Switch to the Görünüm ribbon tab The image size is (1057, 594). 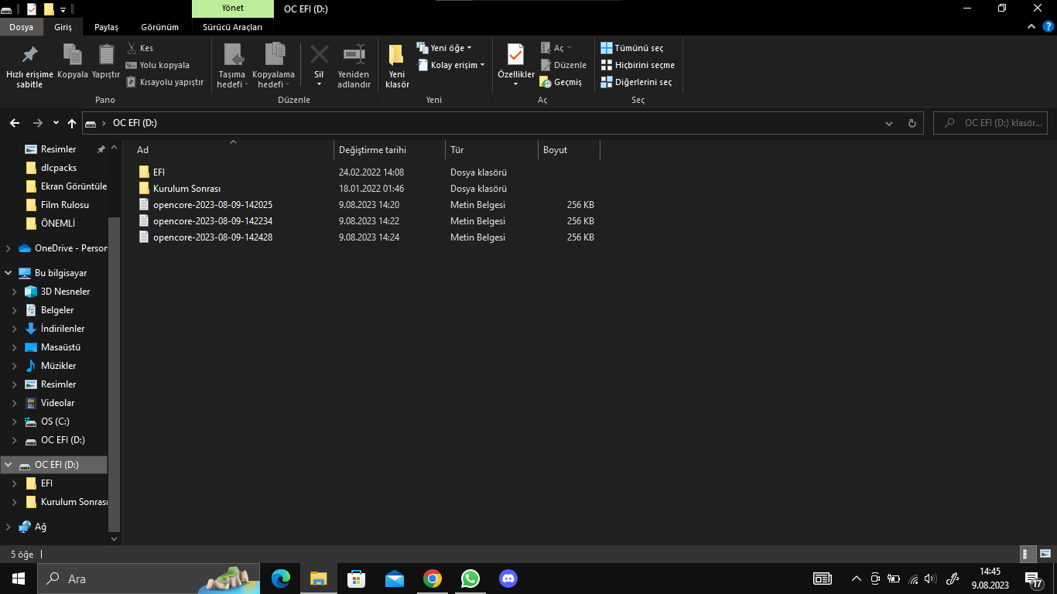pyautogui.click(x=159, y=27)
